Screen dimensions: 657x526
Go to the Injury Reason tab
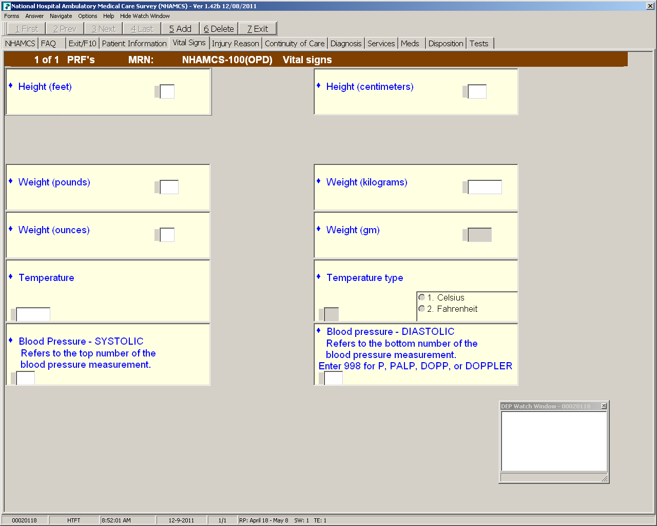pyautogui.click(x=236, y=44)
